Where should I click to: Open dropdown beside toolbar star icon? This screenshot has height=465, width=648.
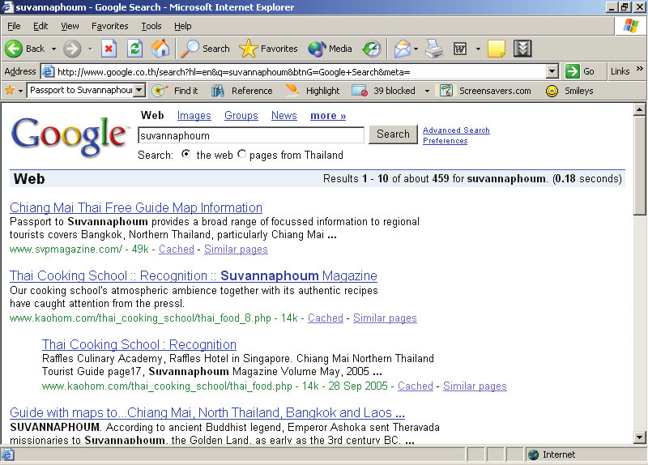(x=20, y=91)
